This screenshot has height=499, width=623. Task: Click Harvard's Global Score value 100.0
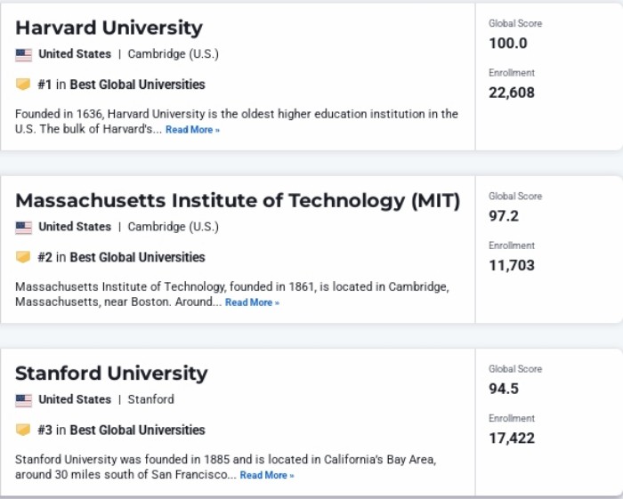click(x=508, y=43)
